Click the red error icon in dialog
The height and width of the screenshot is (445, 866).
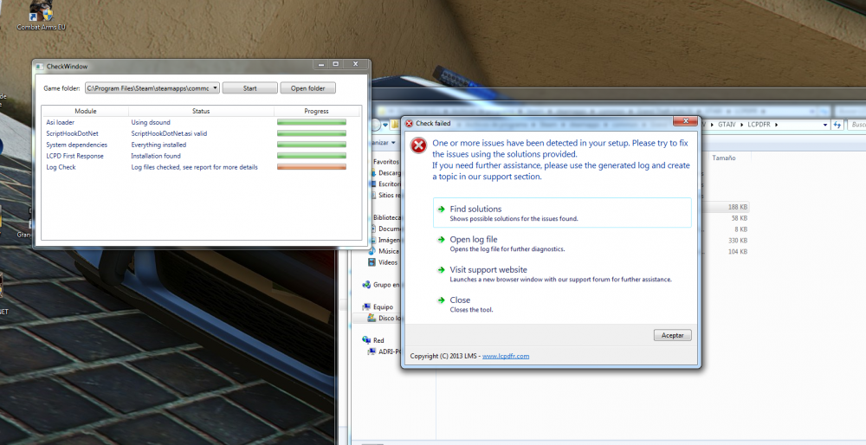click(x=419, y=145)
